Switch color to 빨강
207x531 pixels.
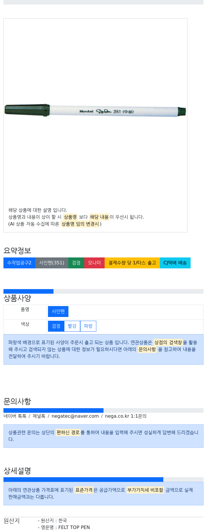tap(72, 326)
